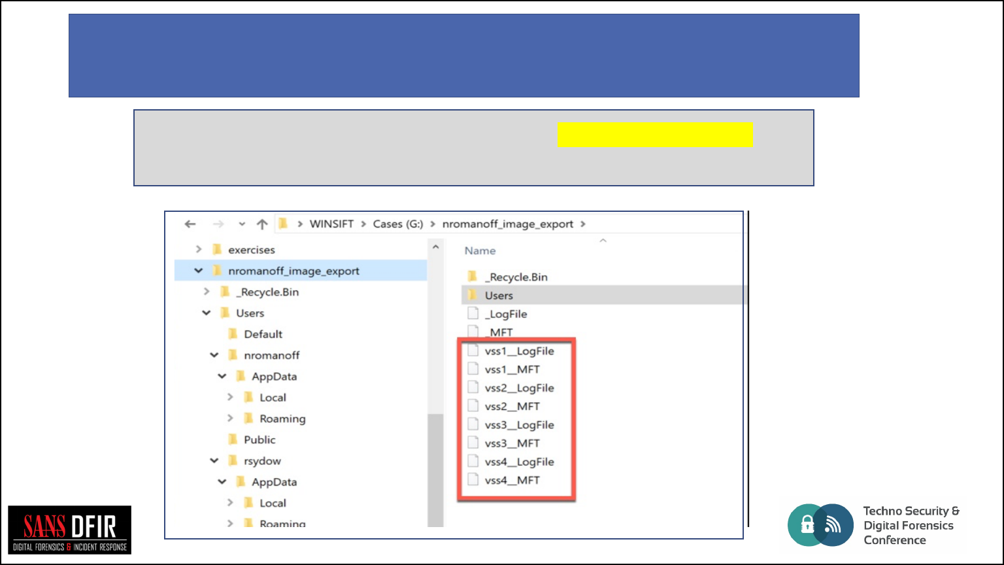Select nromanoff folder label in tree

(x=272, y=355)
